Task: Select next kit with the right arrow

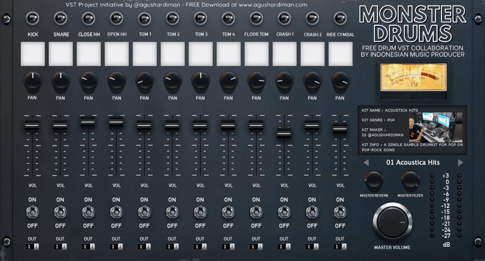Action: pos(460,162)
